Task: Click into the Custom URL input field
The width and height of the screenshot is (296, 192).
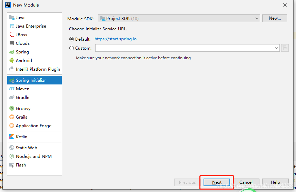Action: [185, 48]
